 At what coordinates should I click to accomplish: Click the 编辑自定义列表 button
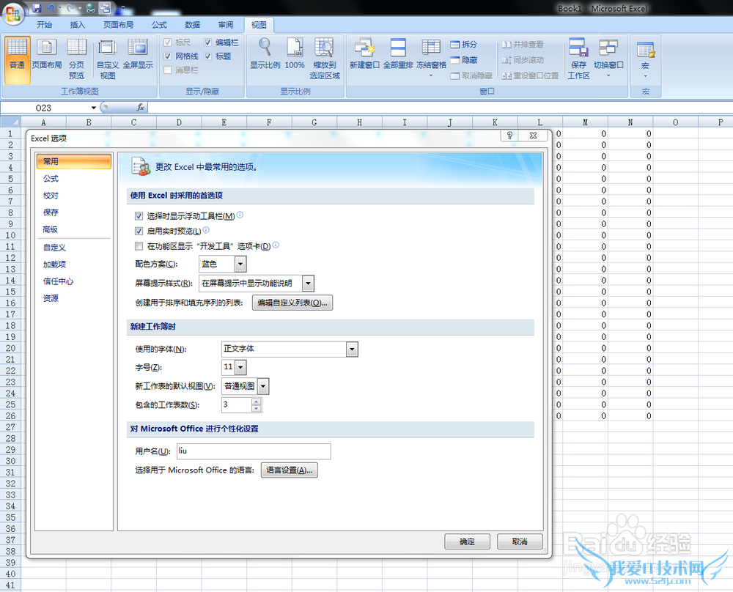[x=292, y=303]
